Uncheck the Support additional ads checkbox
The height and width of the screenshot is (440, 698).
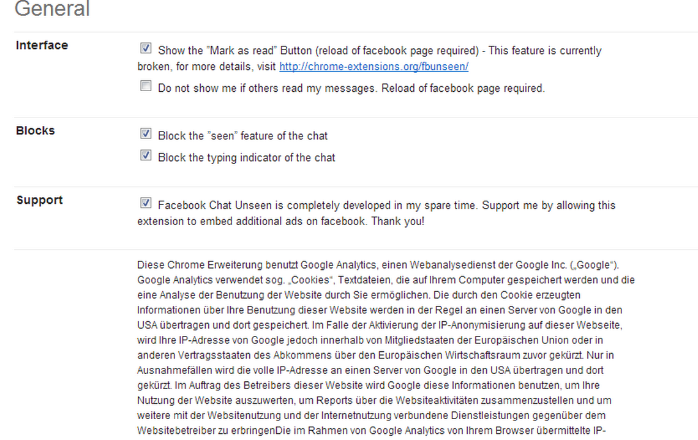[146, 203]
